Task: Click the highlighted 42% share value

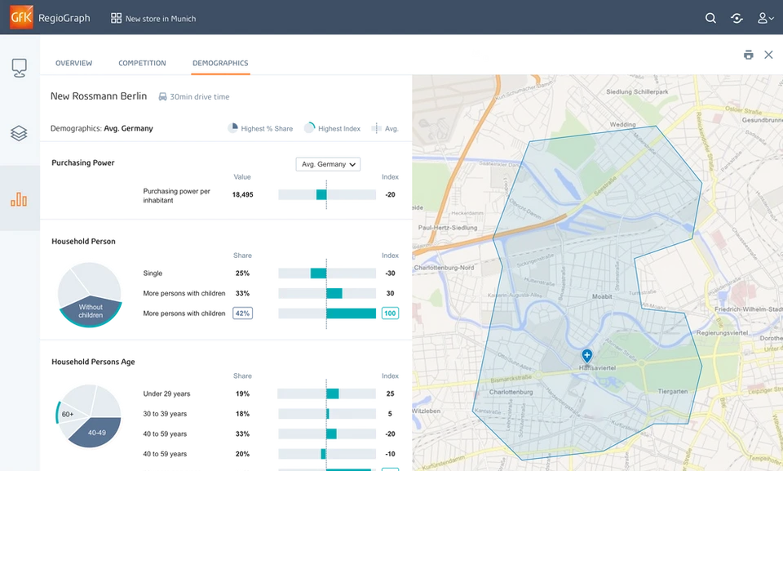Action: pyautogui.click(x=243, y=314)
